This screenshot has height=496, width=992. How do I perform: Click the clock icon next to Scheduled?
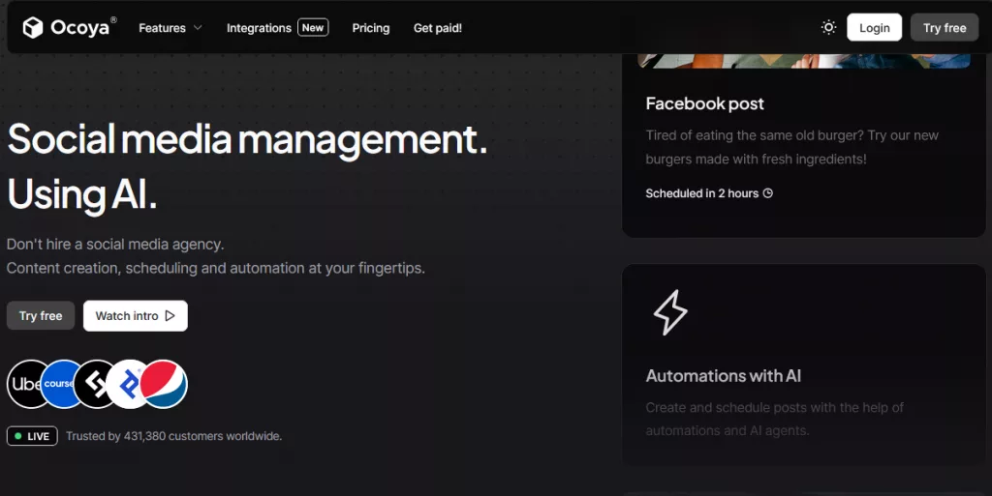coord(768,193)
